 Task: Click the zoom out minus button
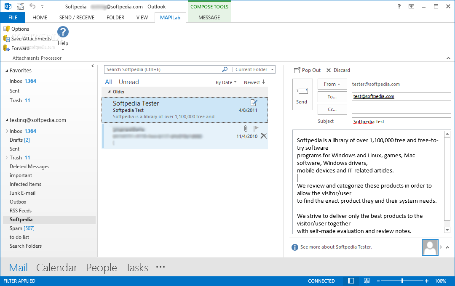click(x=378, y=281)
